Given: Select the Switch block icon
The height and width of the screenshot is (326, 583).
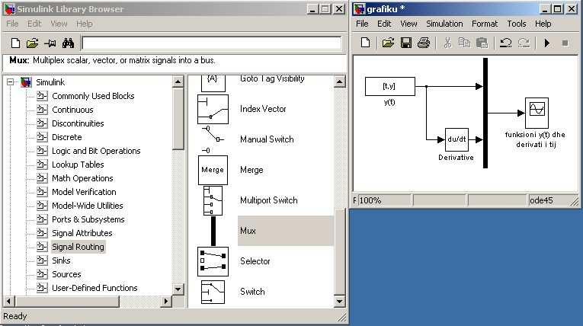Looking at the screenshot, I should tap(213, 292).
